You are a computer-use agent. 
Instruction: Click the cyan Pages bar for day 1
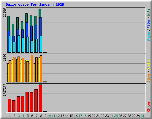pyautogui.click(x=10, y=44)
